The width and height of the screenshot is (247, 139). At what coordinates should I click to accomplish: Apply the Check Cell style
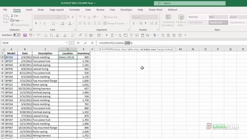click(x=218, y=22)
